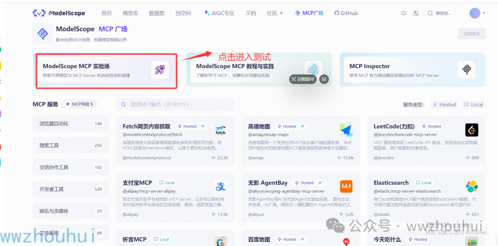Click the 百度地图 red du logo icon
The image size is (498, 246).
[346, 241]
